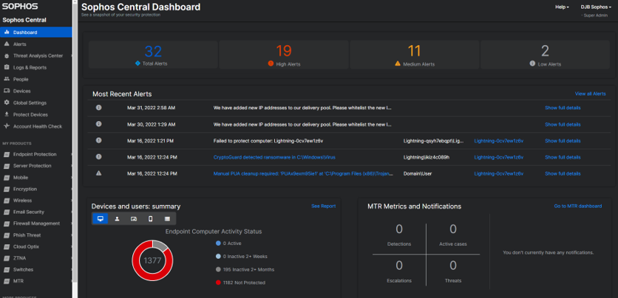
Task: Click the Phish Threat product icon
Action: tap(7, 235)
